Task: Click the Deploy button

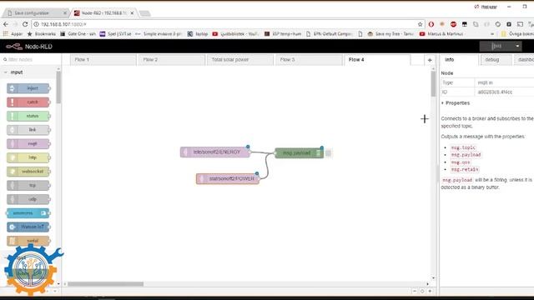Action: pos(496,47)
